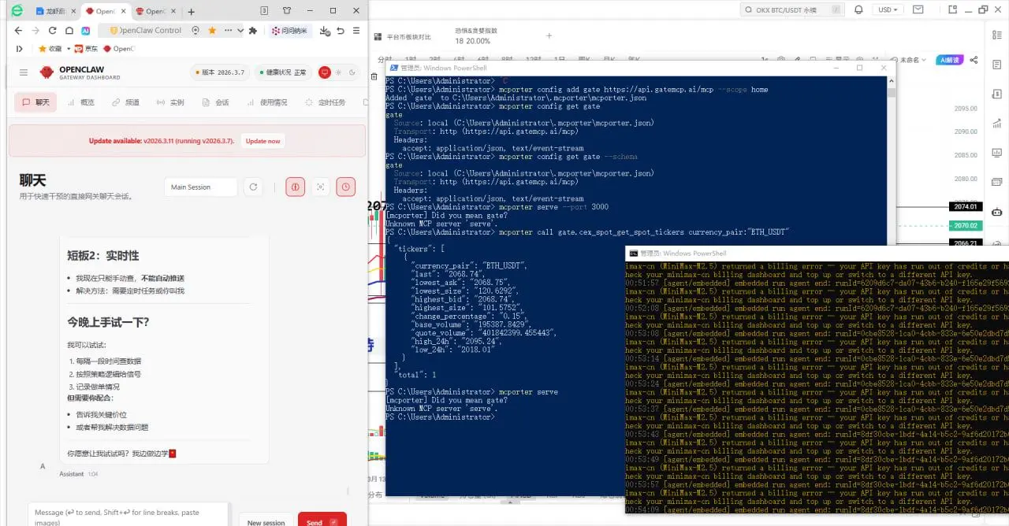This screenshot has width=1009, height=526.
Task: Open the OpenClaw bookmark in bookmarks bar
Action: pos(118,49)
